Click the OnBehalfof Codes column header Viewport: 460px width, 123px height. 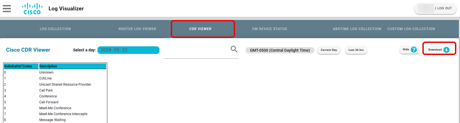(x=21, y=66)
